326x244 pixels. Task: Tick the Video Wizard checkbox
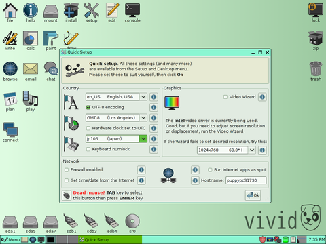225,97
